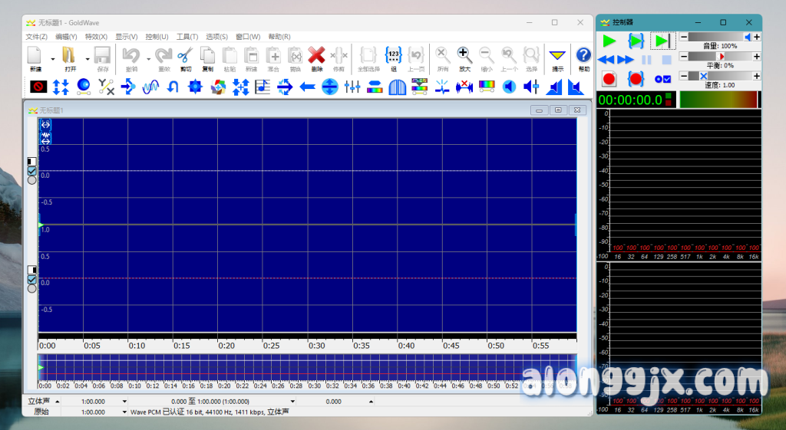Select the radio button under upper channel checkbox
This screenshot has height=430, width=786.
(32, 180)
